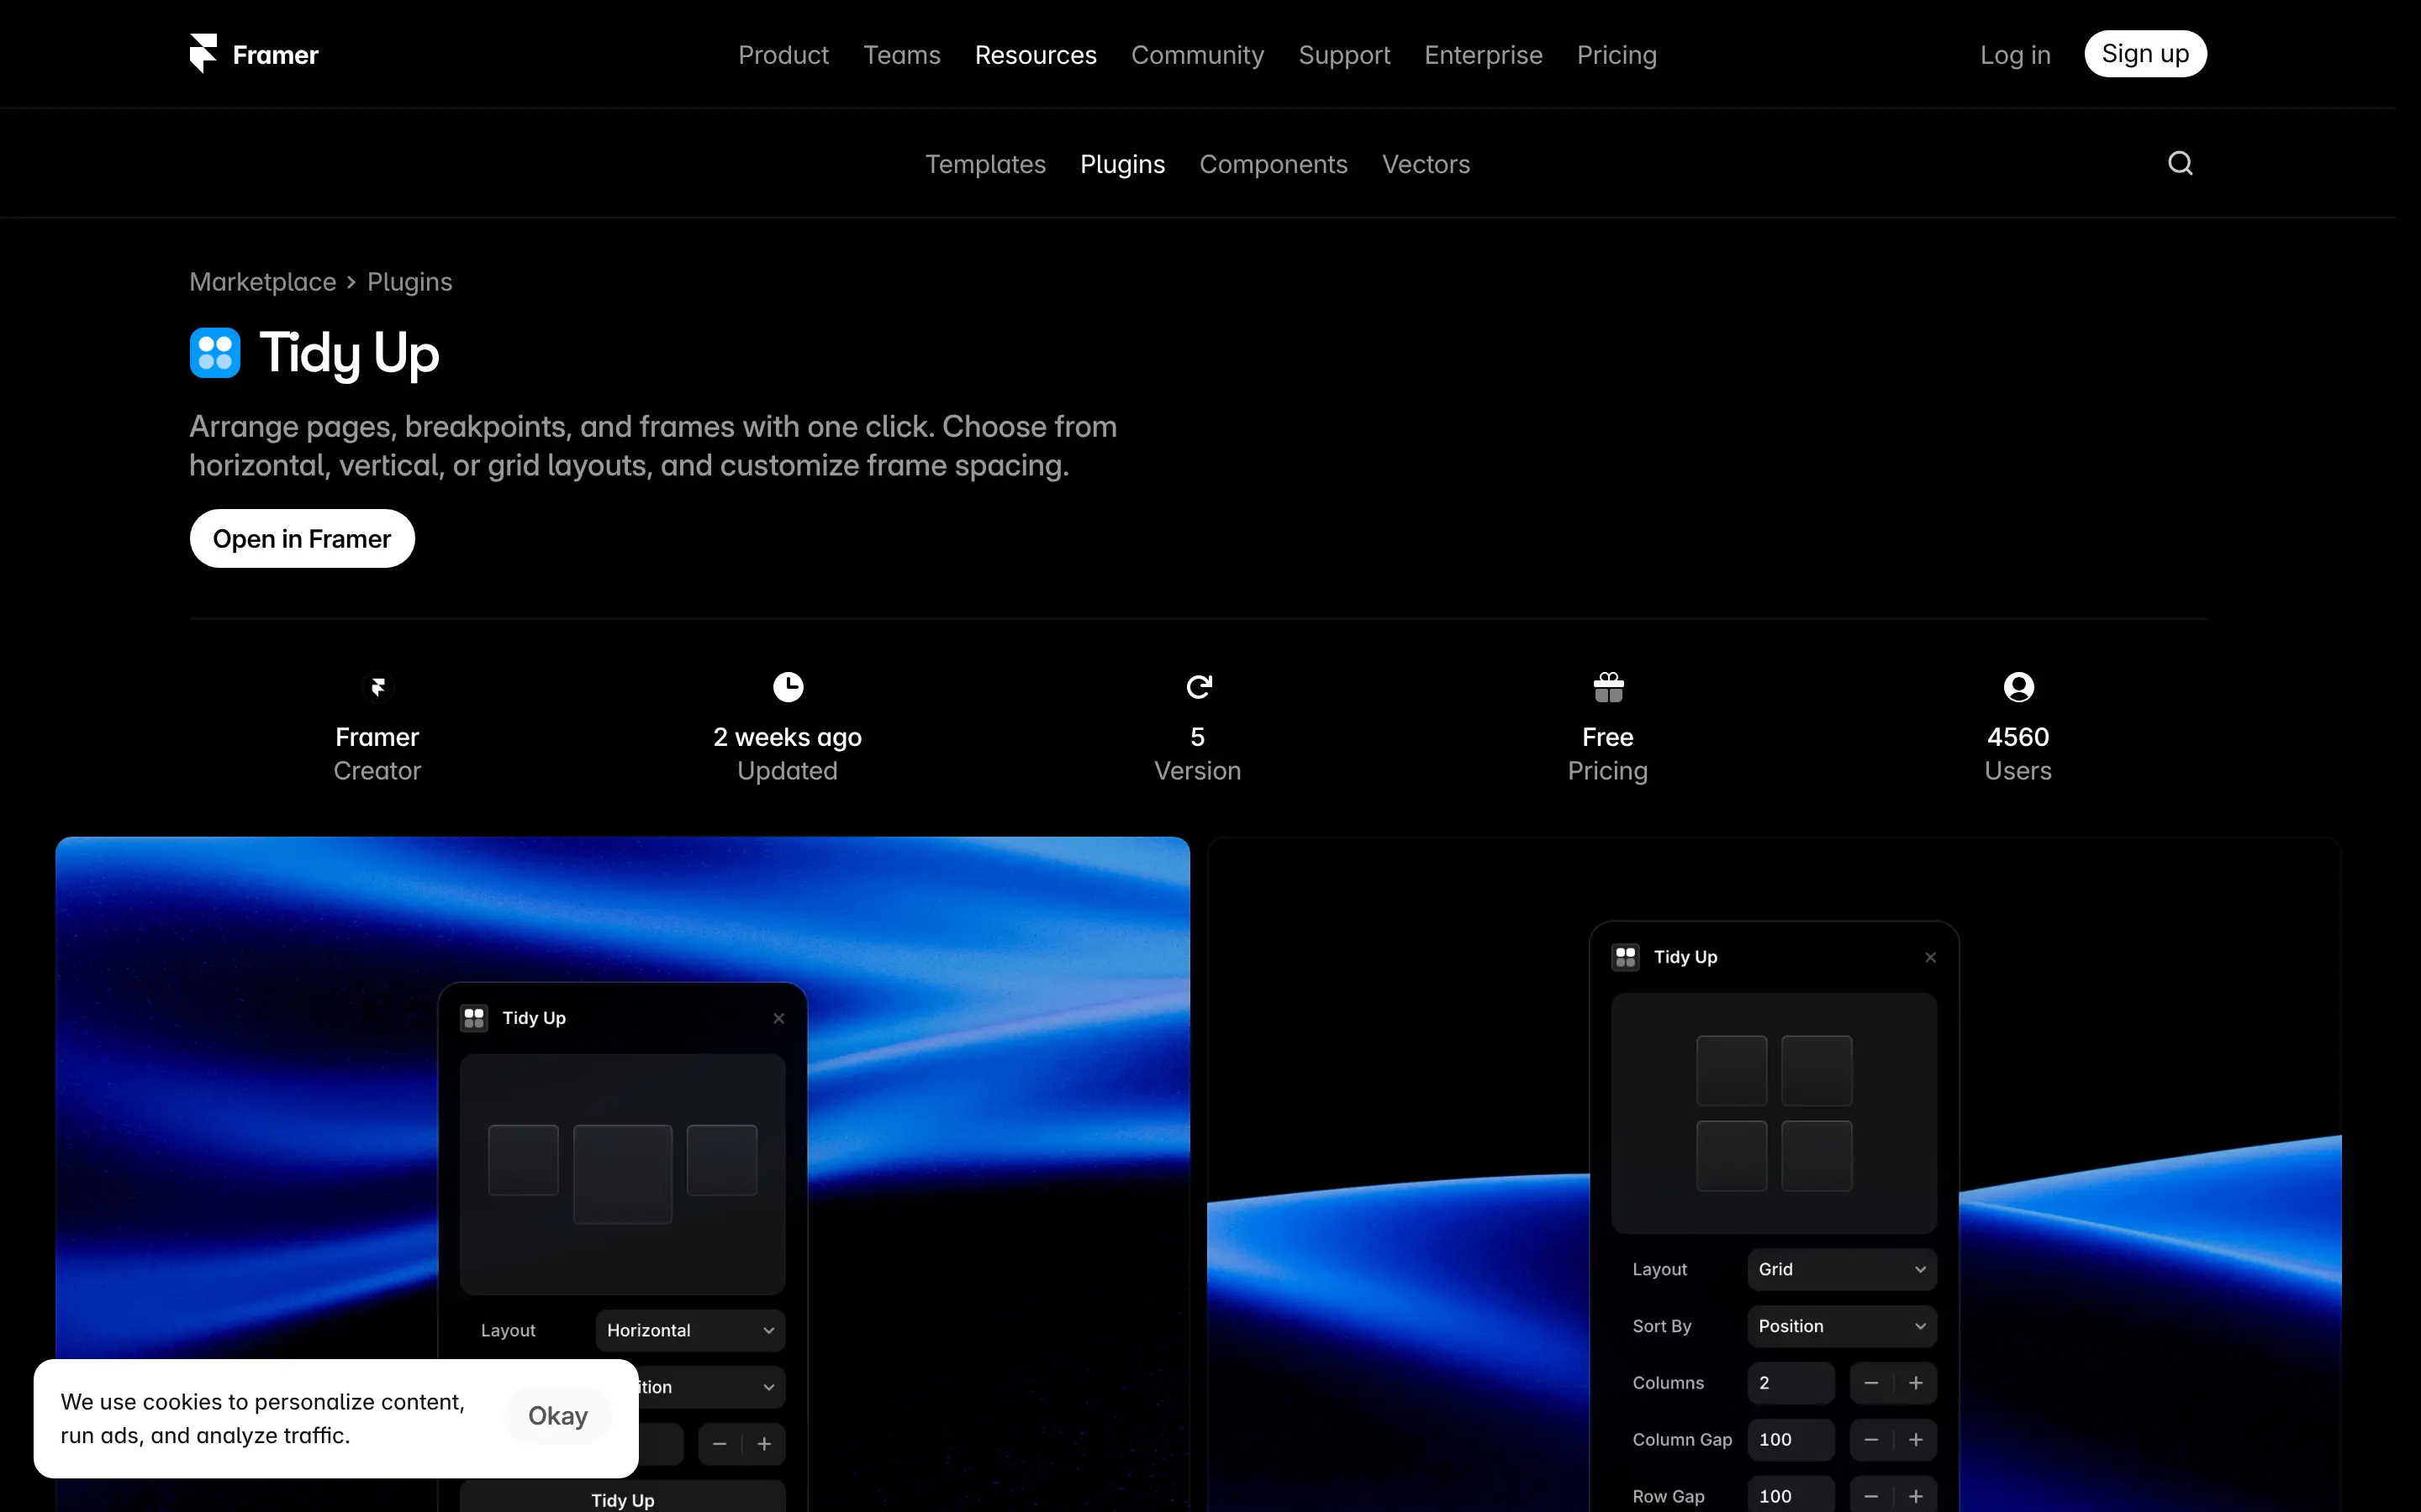Click the Open in Framer button
Viewport: 2421px width, 1512px height.
pyautogui.click(x=301, y=538)
